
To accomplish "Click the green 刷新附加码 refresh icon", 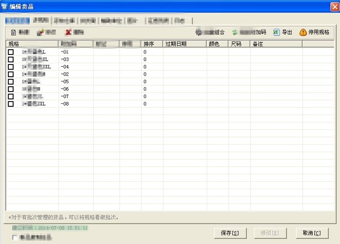I will [x=235, y=33].
